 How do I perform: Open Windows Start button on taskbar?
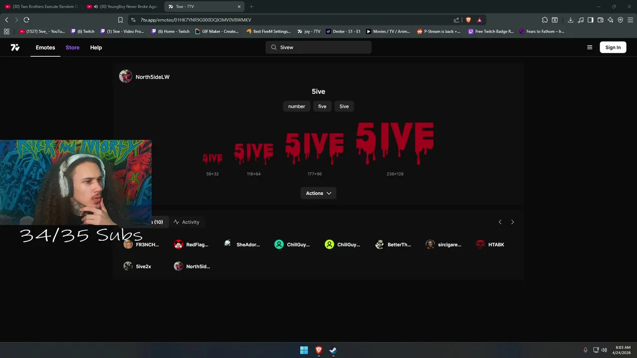tap(304, 350)
